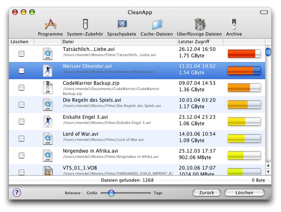Click file icon of Weisser Oleander.avi
Image resolution: width=281 pixels, height=212 pixels.
point(48,70)
